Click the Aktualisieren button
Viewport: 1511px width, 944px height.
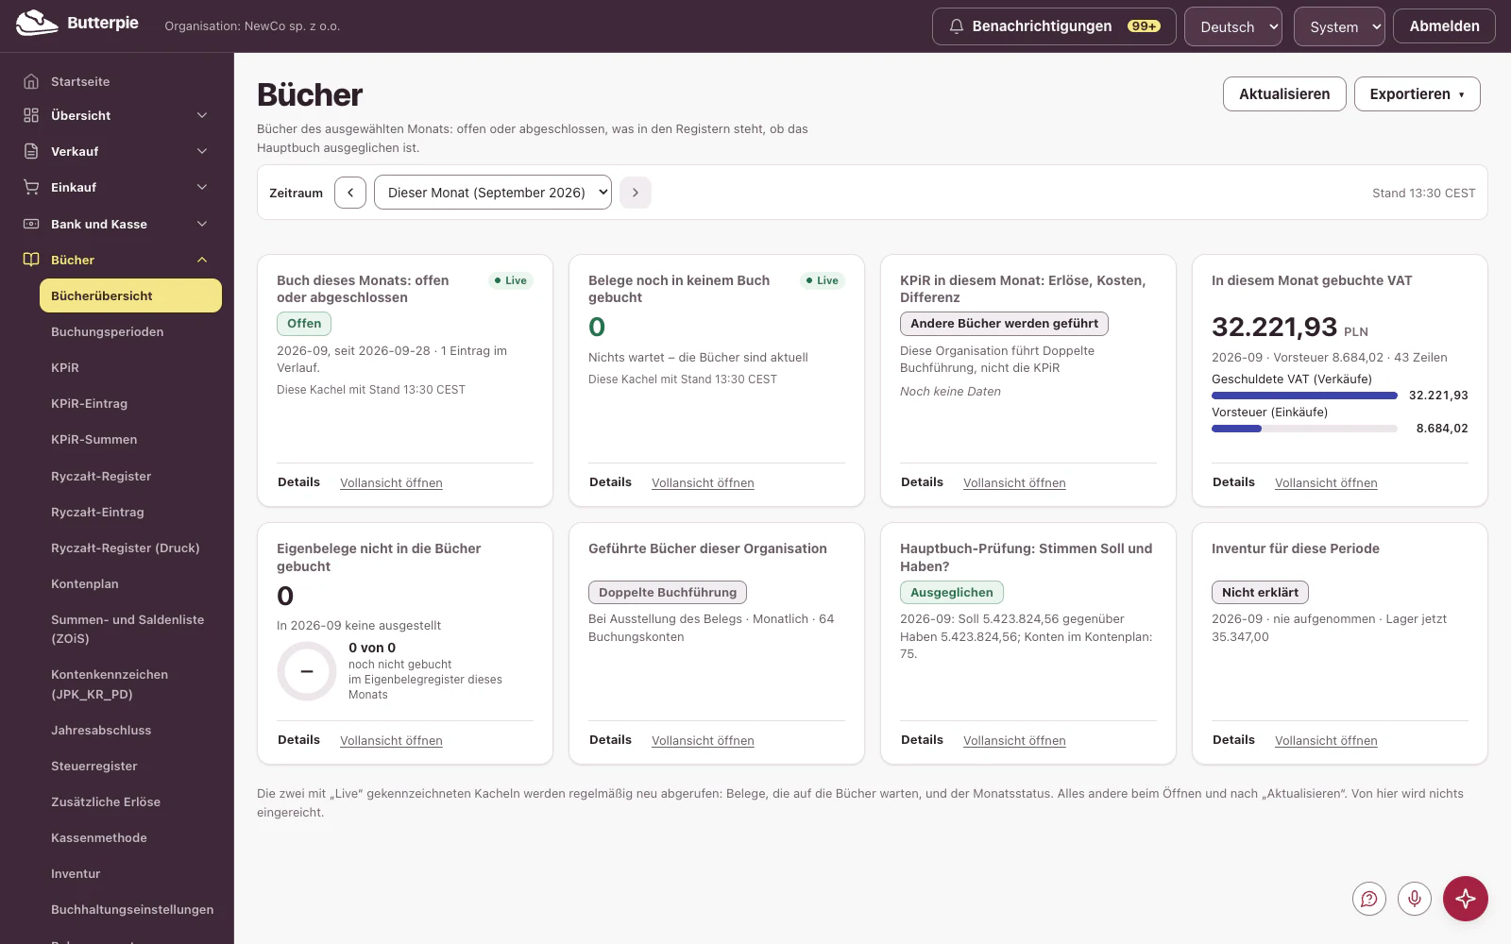tap(1284, 94)
